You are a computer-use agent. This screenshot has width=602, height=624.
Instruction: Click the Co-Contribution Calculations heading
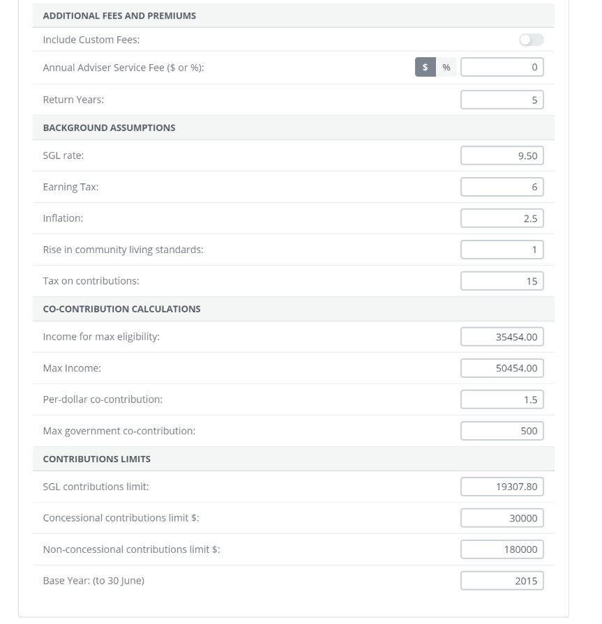[121, 309]
